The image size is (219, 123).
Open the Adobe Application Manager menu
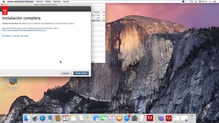[x=21, y=1]
